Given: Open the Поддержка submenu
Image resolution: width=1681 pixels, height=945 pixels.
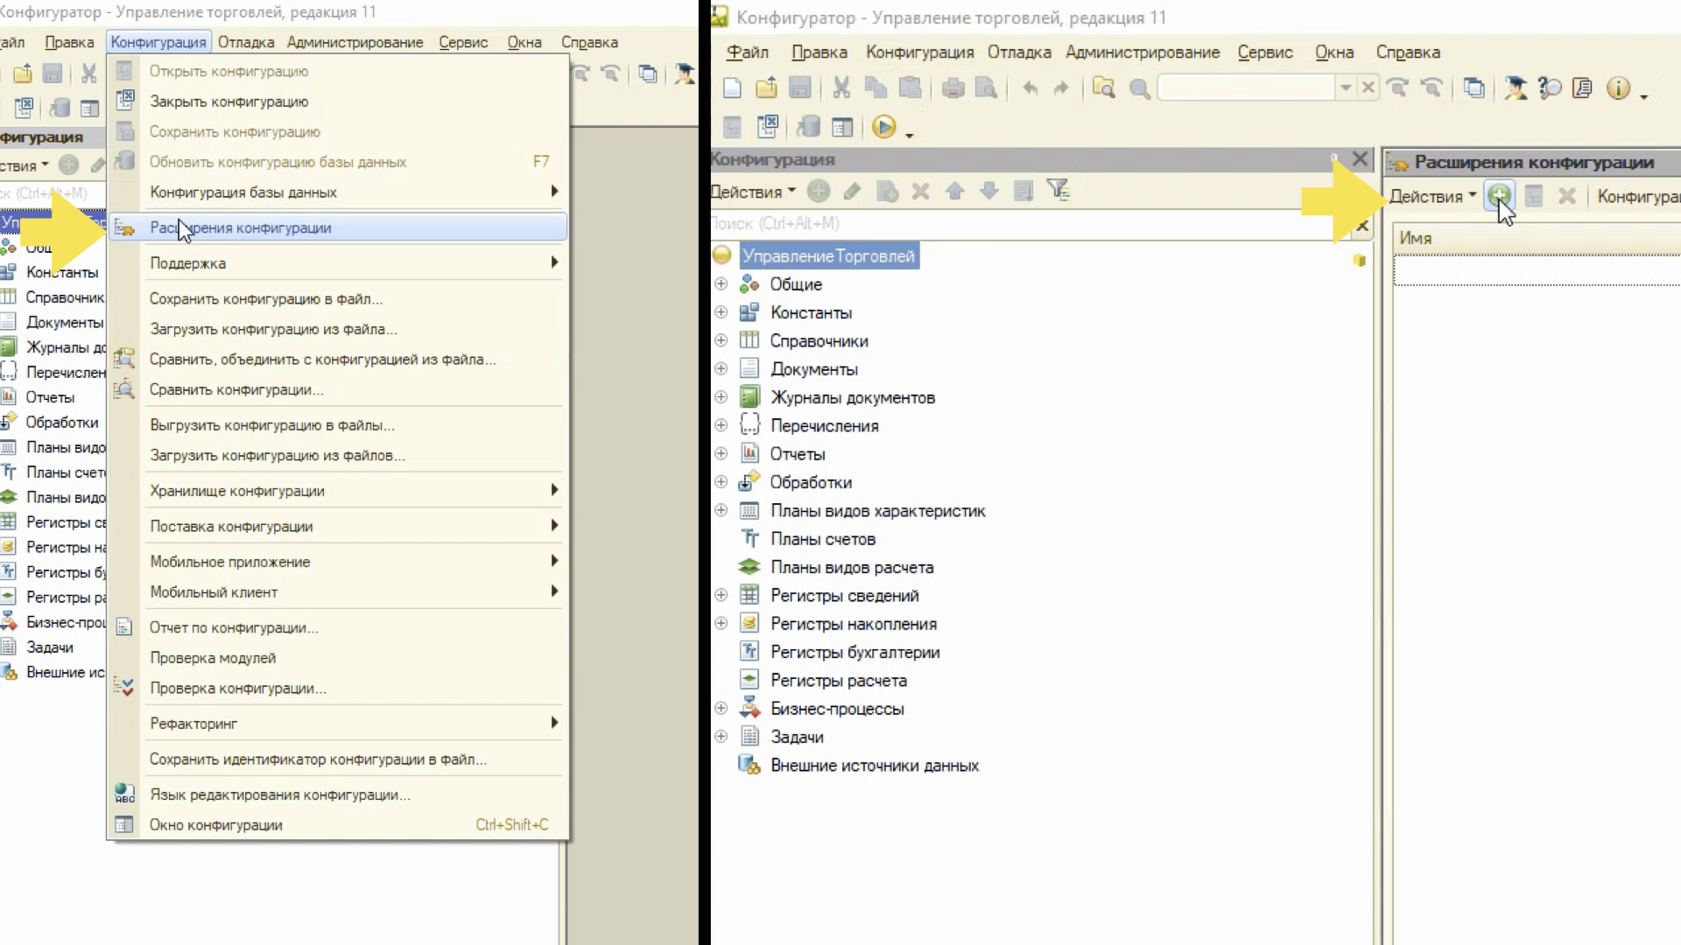Looking at the screenshot, I should coord(339,262).
